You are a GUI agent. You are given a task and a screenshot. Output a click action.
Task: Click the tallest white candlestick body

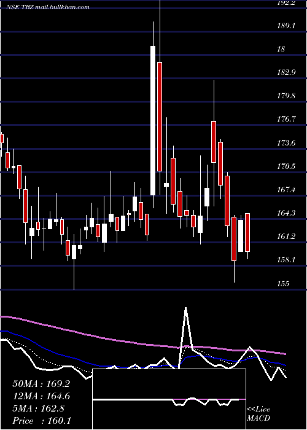pos(153,120)
